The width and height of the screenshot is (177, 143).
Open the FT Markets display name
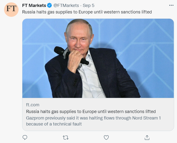[x=34, y=5]
